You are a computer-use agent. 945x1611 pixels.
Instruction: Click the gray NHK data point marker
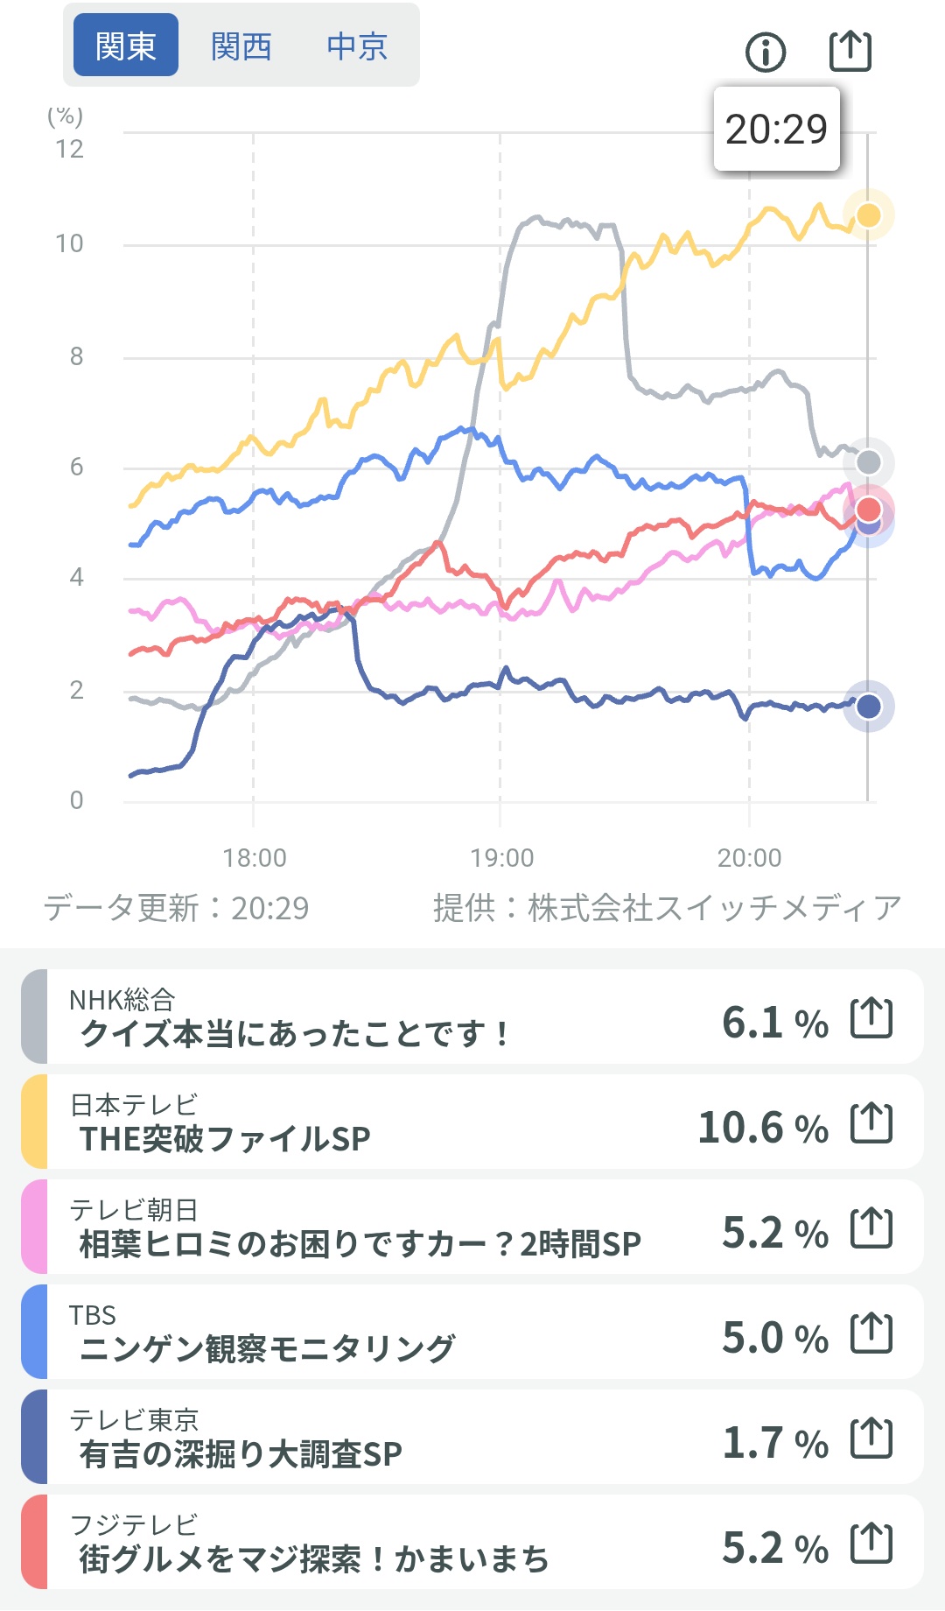(x=868, y=462)
